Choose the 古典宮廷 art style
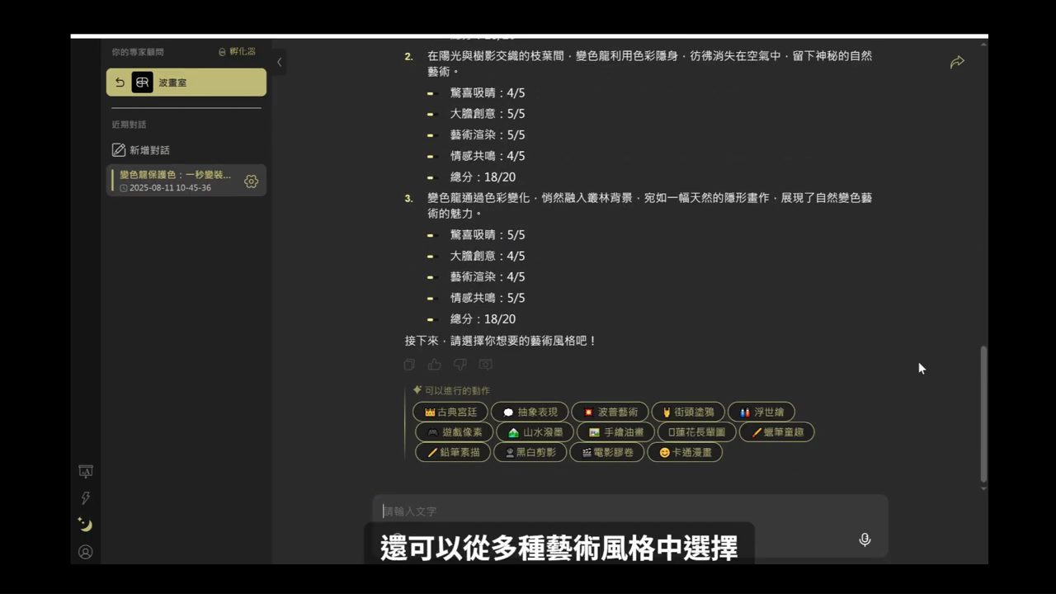 click(x=450, y=412)
